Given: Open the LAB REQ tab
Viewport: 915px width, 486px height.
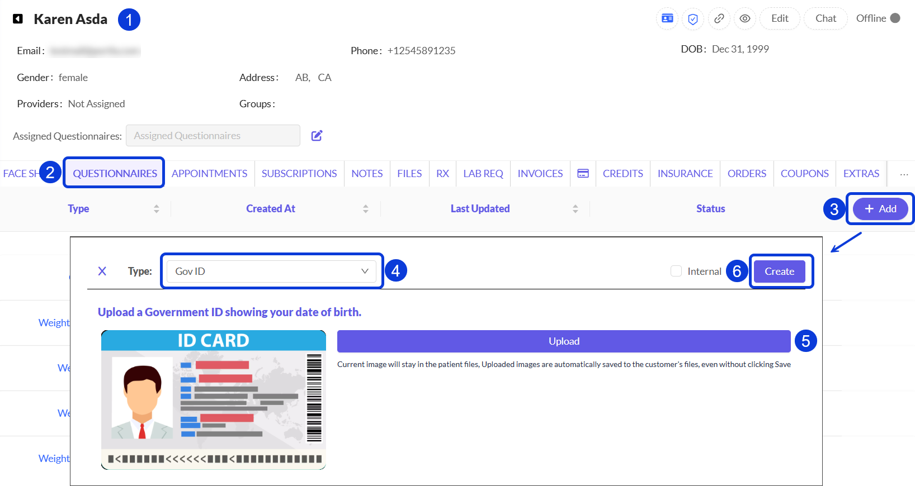Looking at the screenshot, I should (x=483, y=174).
